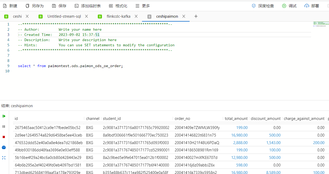Screen dimensions: 329x174
Task: Run 深度检查 deep check
Action: tap(263, 6)
